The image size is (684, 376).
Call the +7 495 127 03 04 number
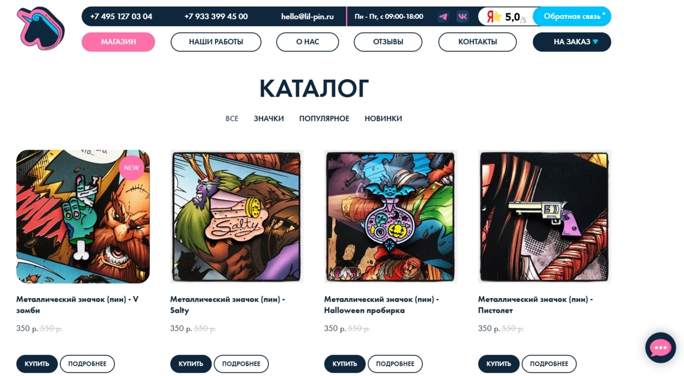click(x=121, y=17)
